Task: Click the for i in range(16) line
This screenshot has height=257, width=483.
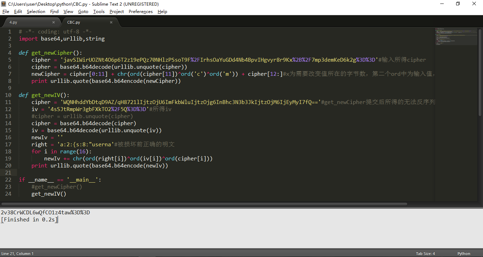Action: (62, 152)
